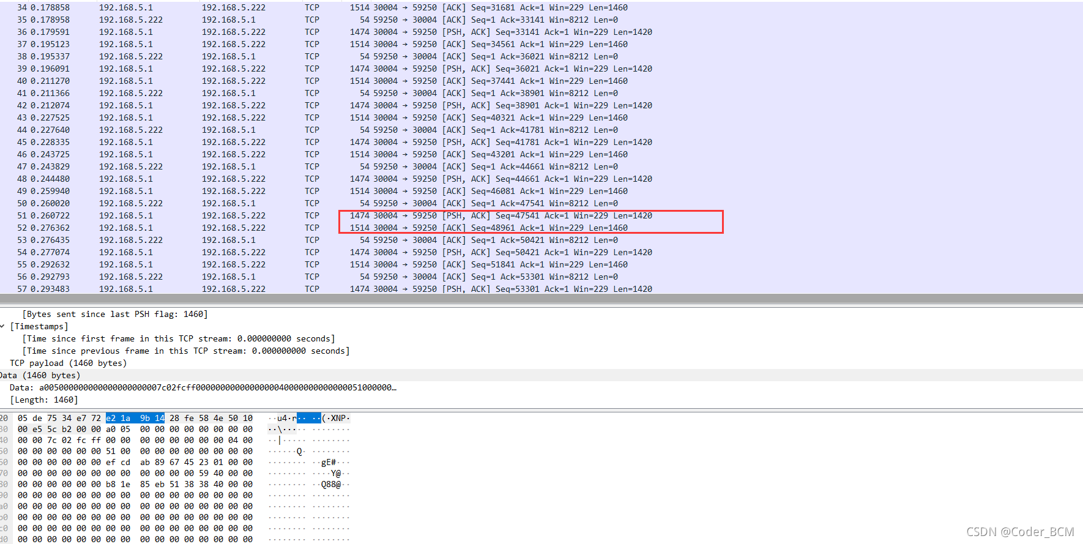
Task: Select packet 44 with Ack=41781
Action: (x=541, y=130)
